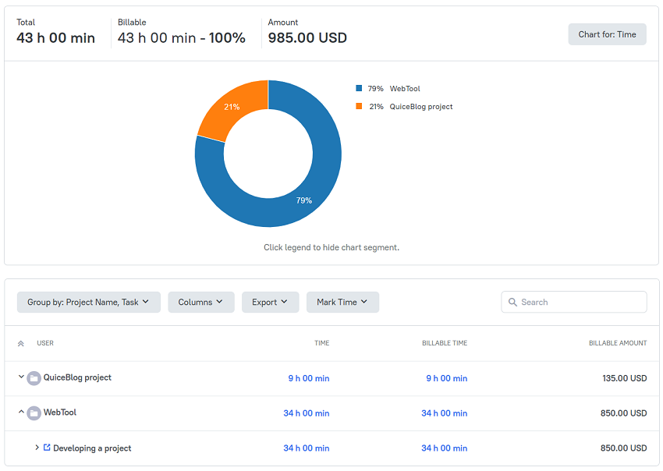663x471 pixels.
Task: Open the Columns dropdown
Action: [200, 303]
